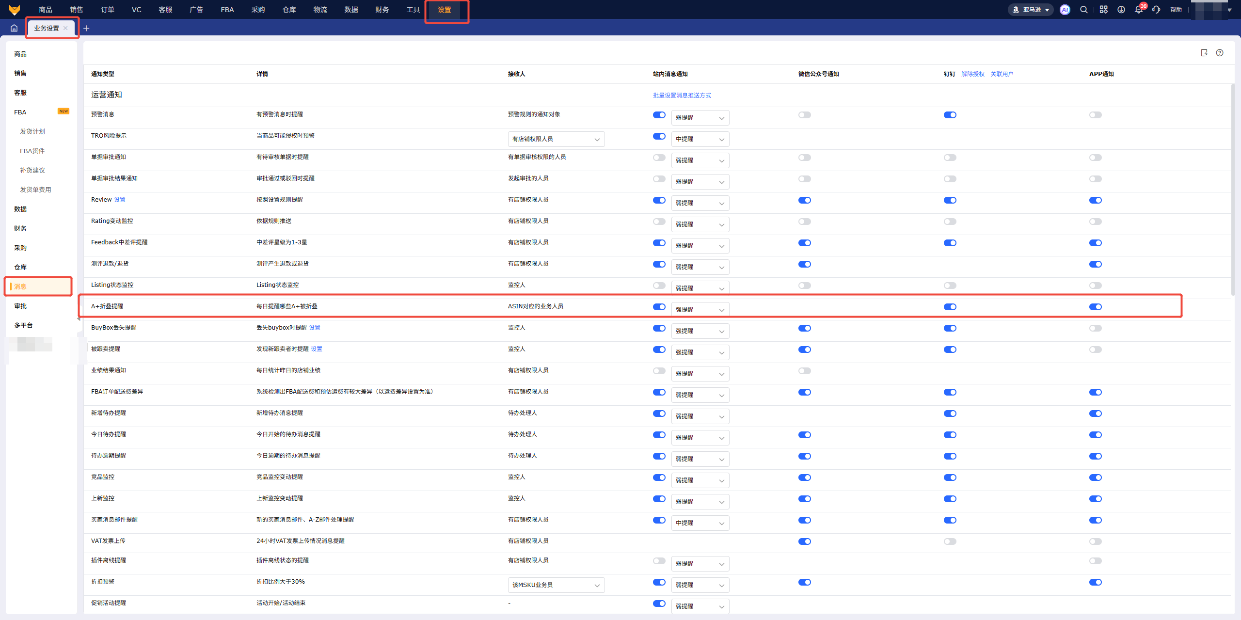
Task: Open the 广告 top menu
Action: [196, 10]
